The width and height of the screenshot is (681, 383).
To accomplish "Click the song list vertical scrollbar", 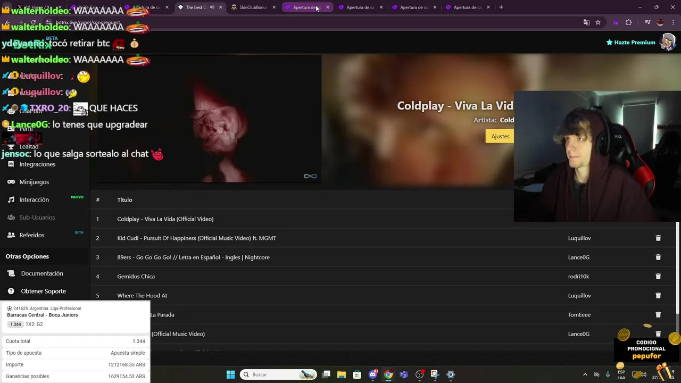I will (x=677, y=269).
